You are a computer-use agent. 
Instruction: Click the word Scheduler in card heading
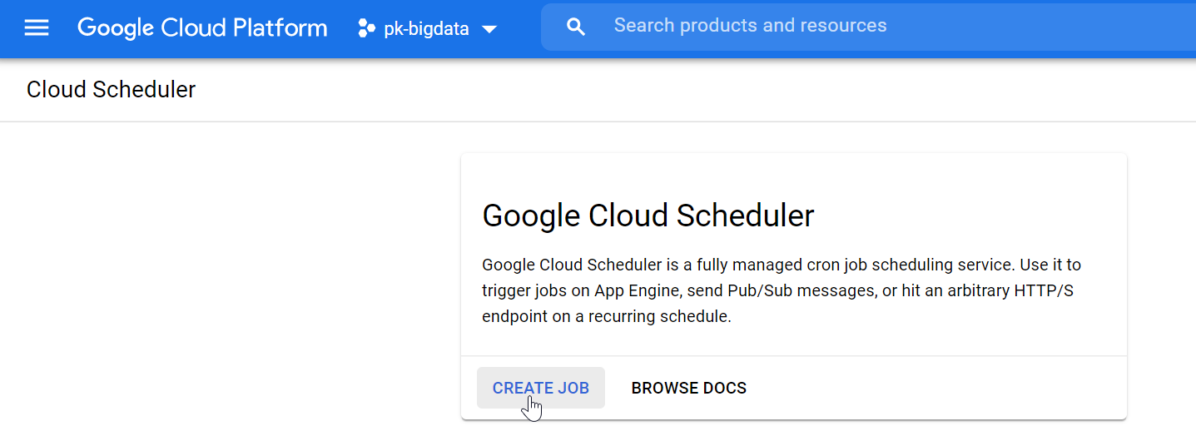(744, 216)
